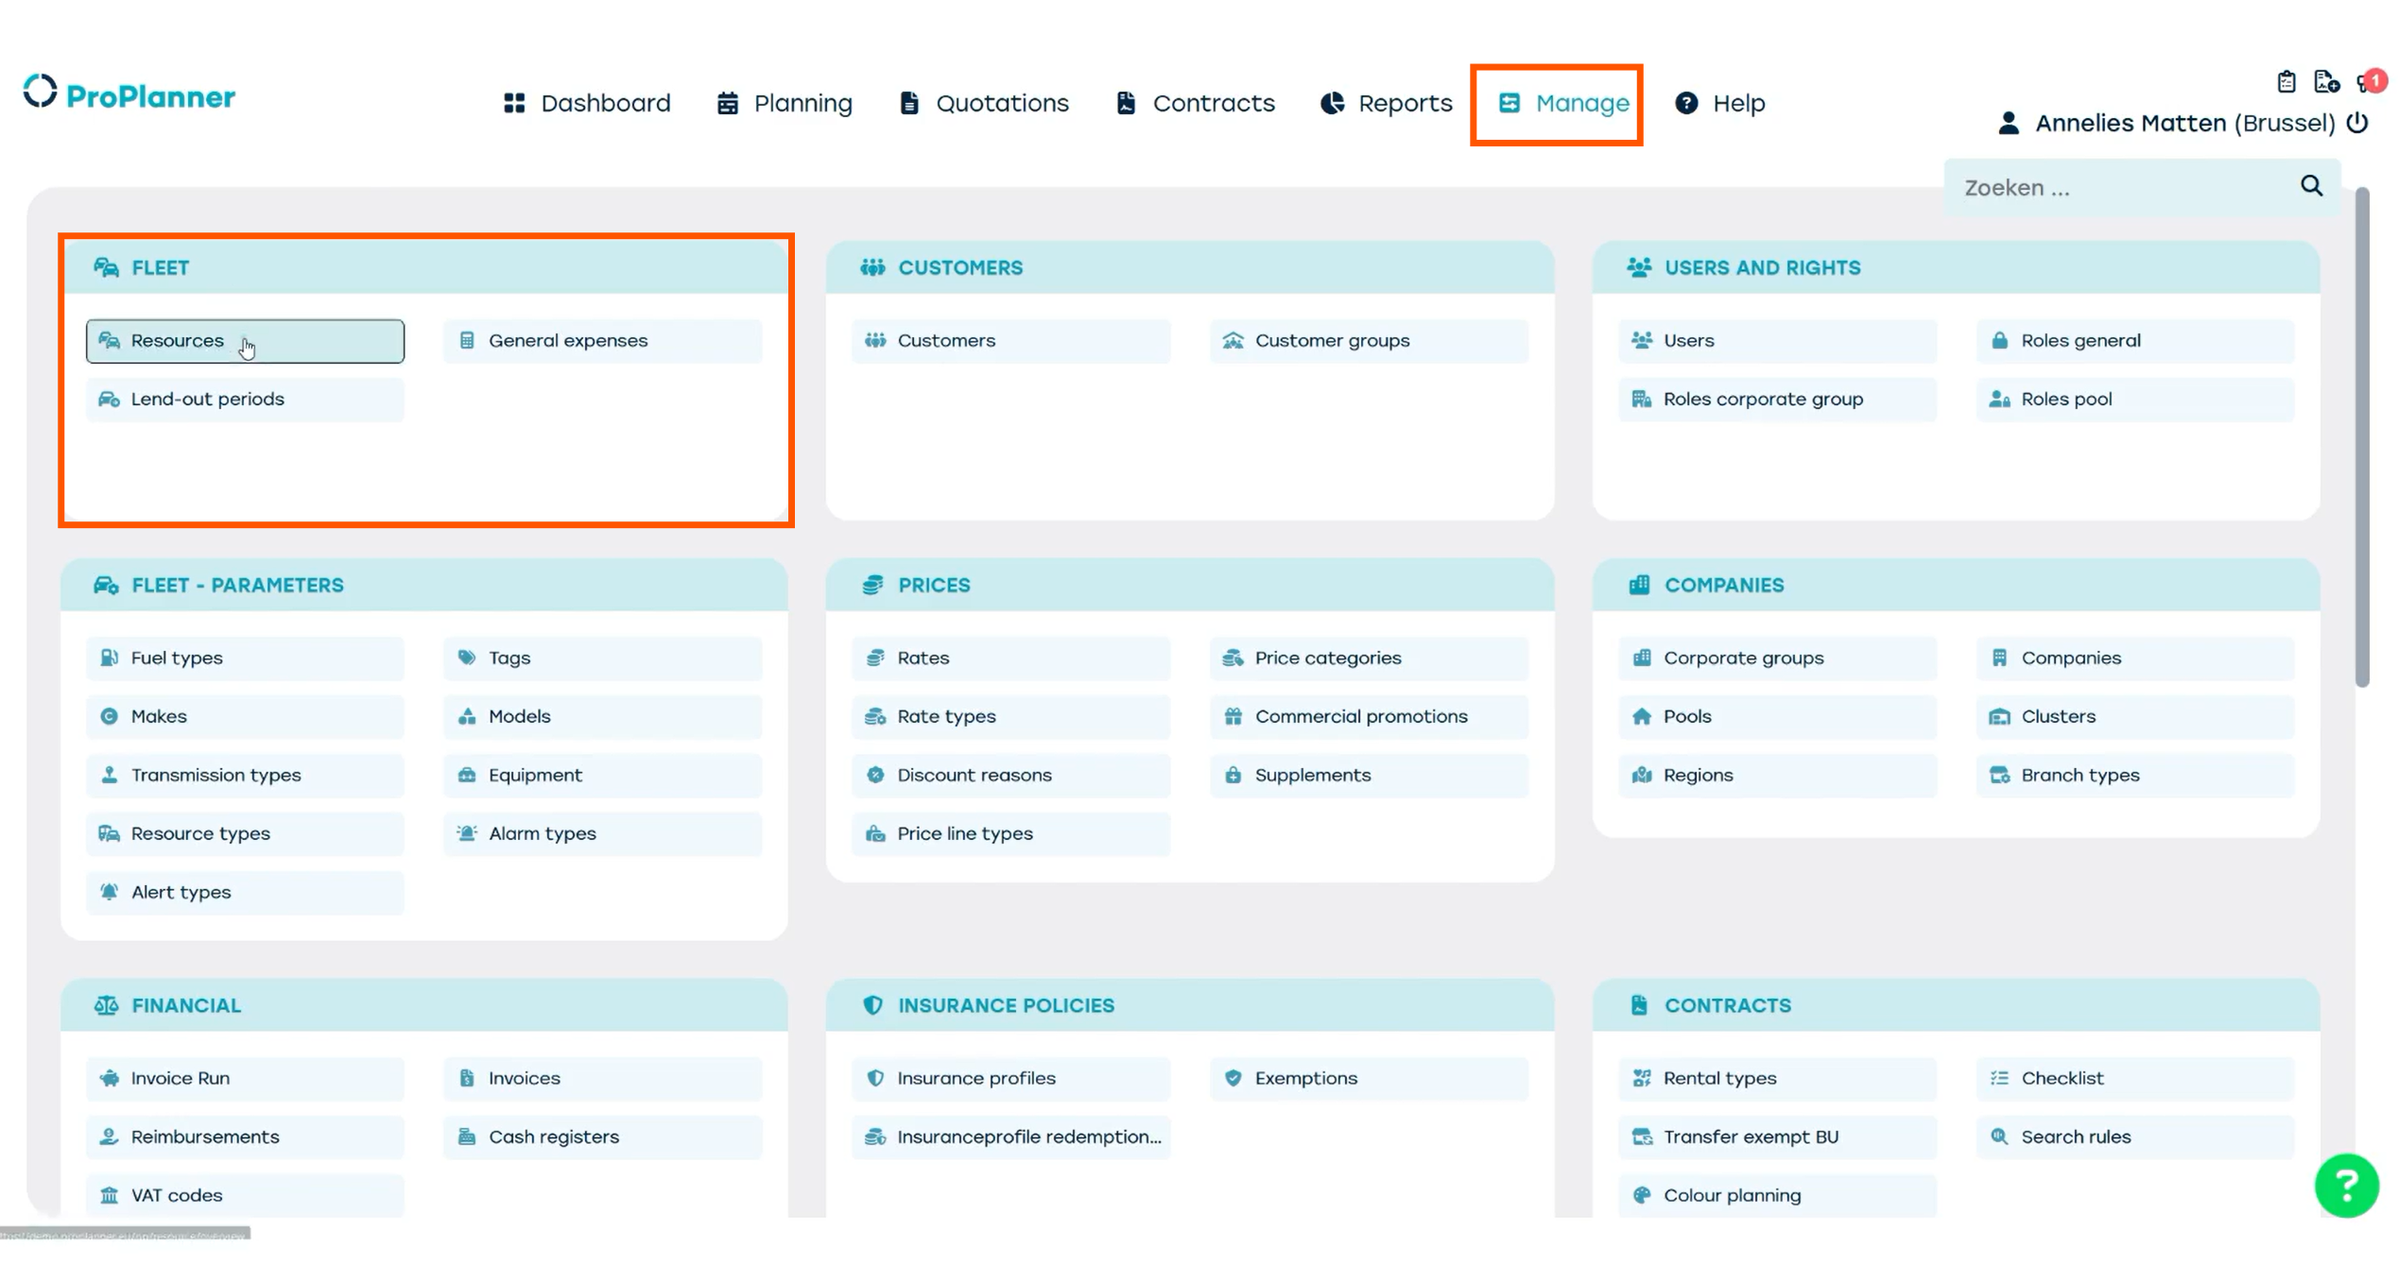The height and width of the screenshot is (1281, 2398).
Task: Open the Reports menu item
Action: tap(1386, 103)
